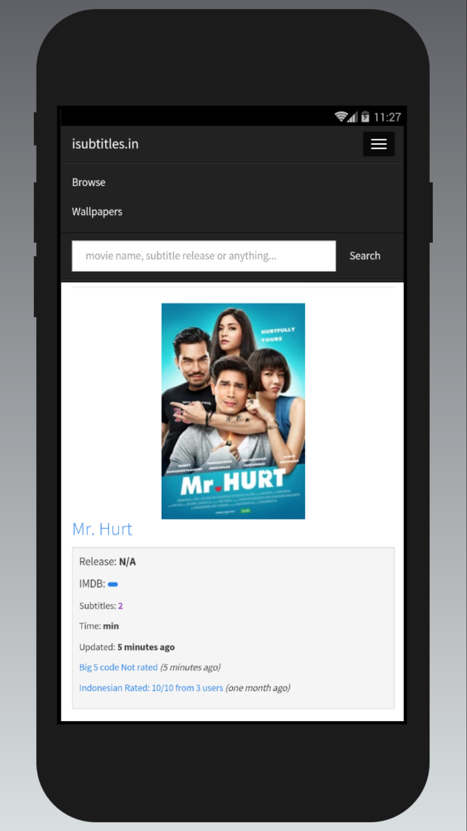Click the Search button
Viewport: 467px width, 831px height.
pos(365,256)
